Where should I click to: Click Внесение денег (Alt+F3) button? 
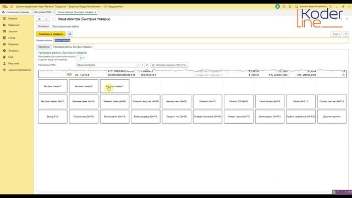coord(84,101)
